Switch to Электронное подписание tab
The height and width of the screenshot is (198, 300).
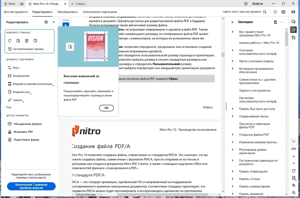(100, 12)
